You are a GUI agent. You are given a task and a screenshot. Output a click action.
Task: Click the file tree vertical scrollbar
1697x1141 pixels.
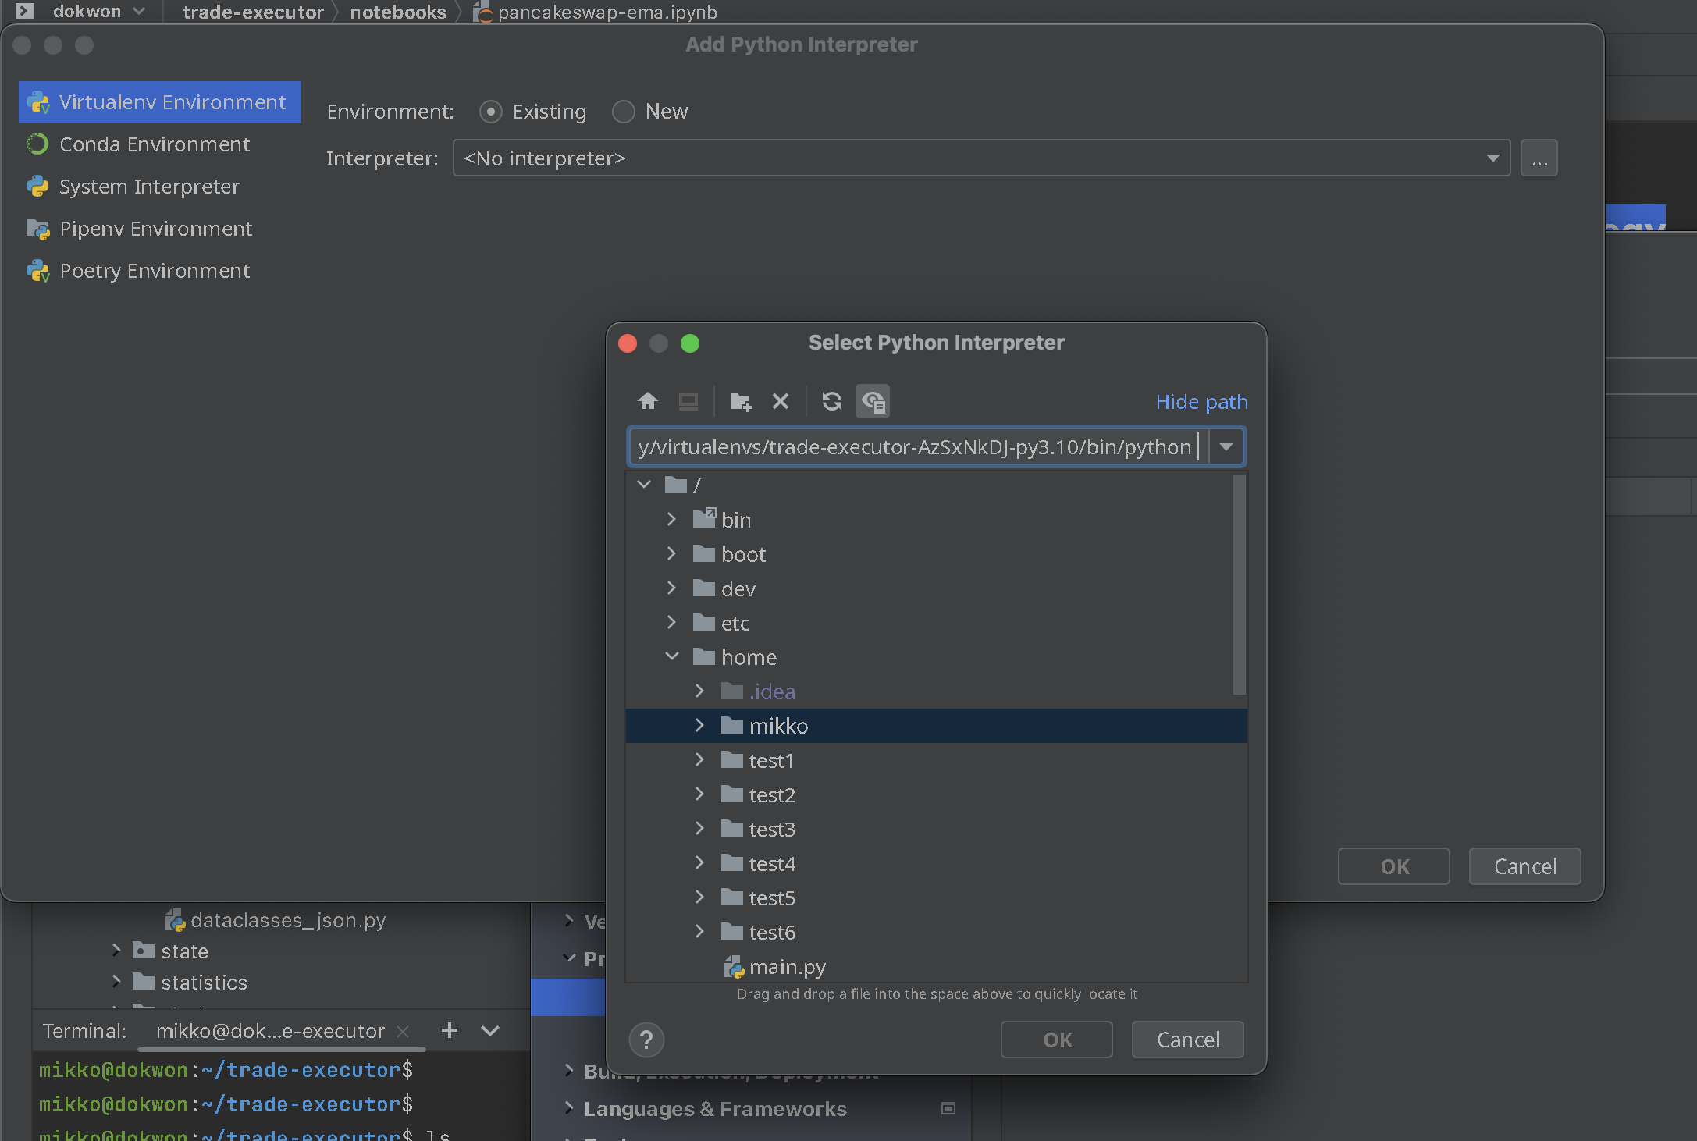[x=1239, y=585]
